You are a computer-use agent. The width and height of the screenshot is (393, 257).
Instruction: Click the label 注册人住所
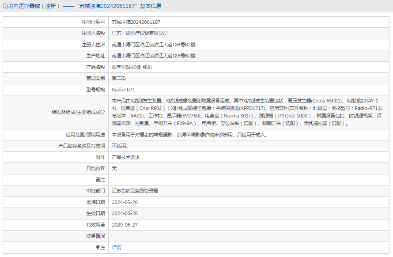pyautogui.click(x=93, y=45)
